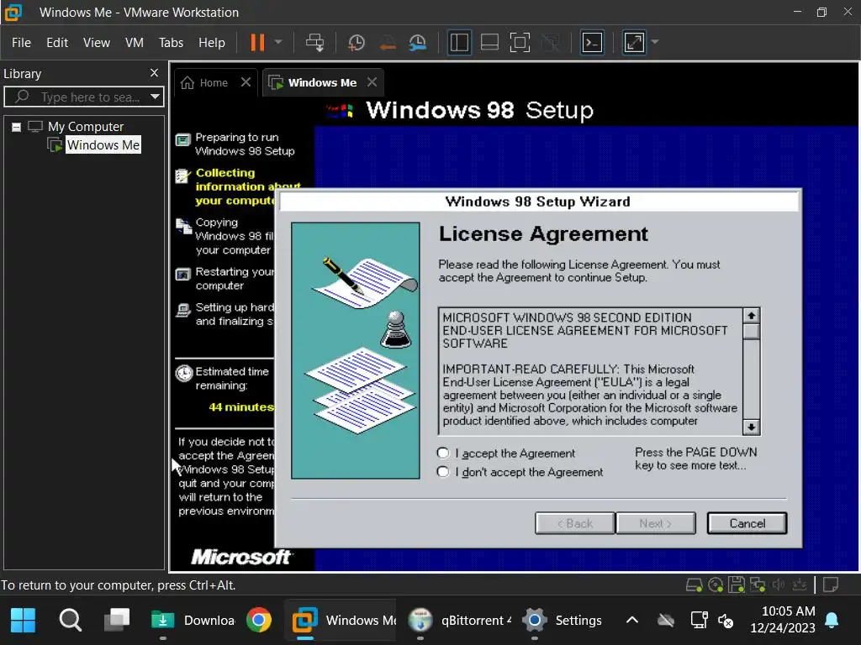This screenshot has height=645, width=861.
Task: Click the sound card status icon
Action: [778, 585]
